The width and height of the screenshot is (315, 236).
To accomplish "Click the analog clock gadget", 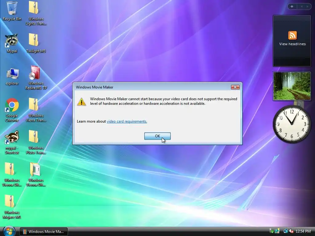I will (292, 124).
